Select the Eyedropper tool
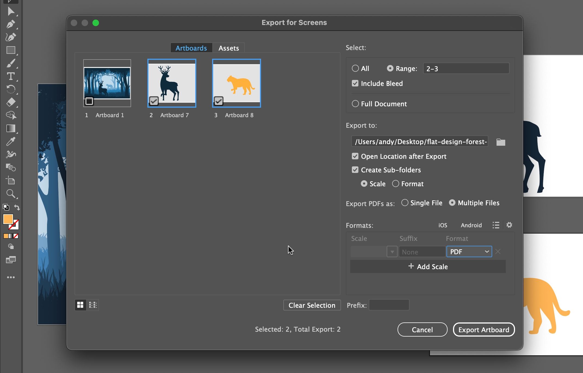Image resolution: width=583 pixels, height=373 pixels. (11, 142)
